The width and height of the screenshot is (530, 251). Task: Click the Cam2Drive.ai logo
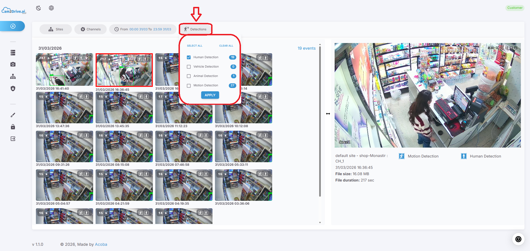(x=14, y=11)
